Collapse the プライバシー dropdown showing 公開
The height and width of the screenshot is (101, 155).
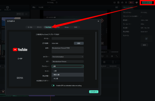pyautogui.click(x=68, y=66)
